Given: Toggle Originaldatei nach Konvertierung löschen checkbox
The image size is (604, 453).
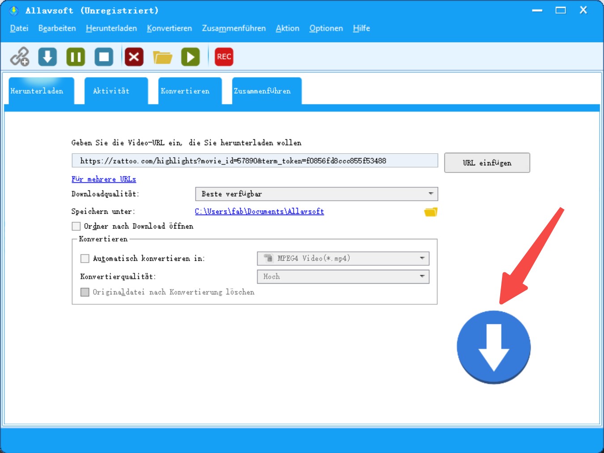Looking at the screenshot, I should (x=85, y=292).
